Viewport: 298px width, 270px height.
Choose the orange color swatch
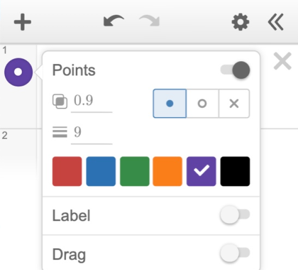[x=168, y=171]
